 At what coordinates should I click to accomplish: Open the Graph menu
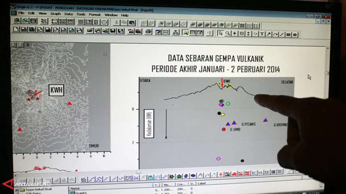click(x=55, y=13)
